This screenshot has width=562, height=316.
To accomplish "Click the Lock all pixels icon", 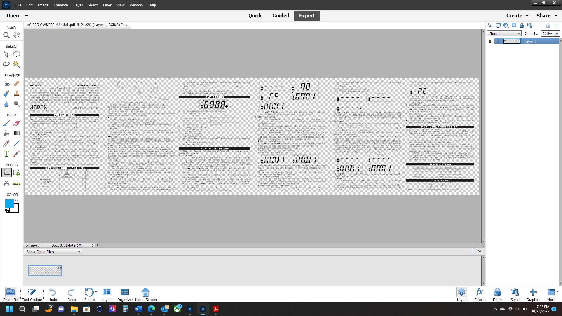I will (522, 25).
